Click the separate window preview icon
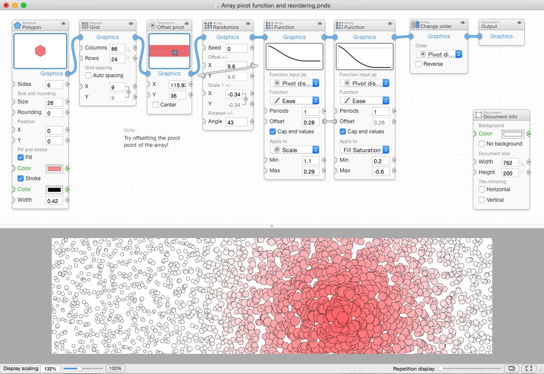 [x=511, y=369]
